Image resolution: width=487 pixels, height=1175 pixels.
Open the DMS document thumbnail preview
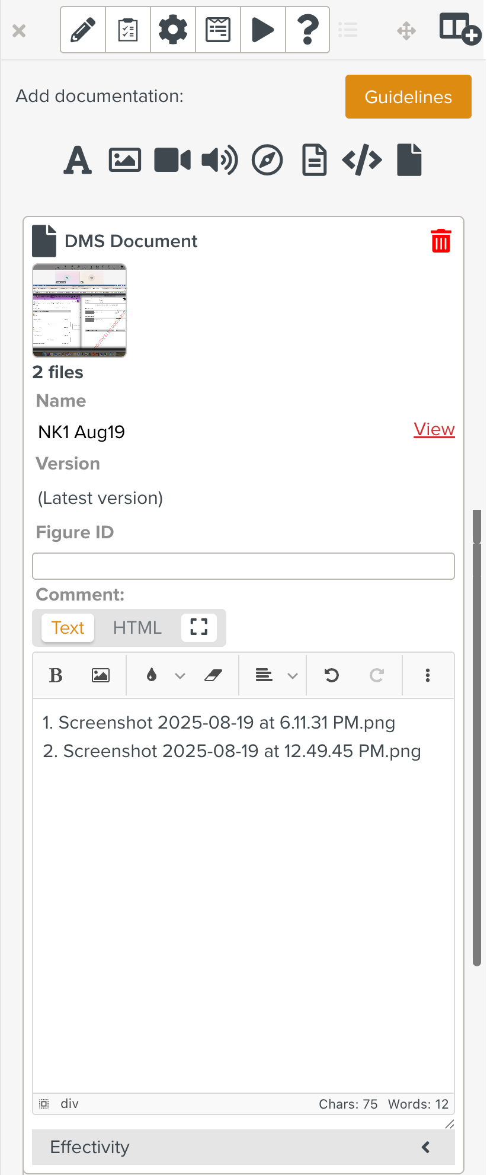click(x=79, y=311)
